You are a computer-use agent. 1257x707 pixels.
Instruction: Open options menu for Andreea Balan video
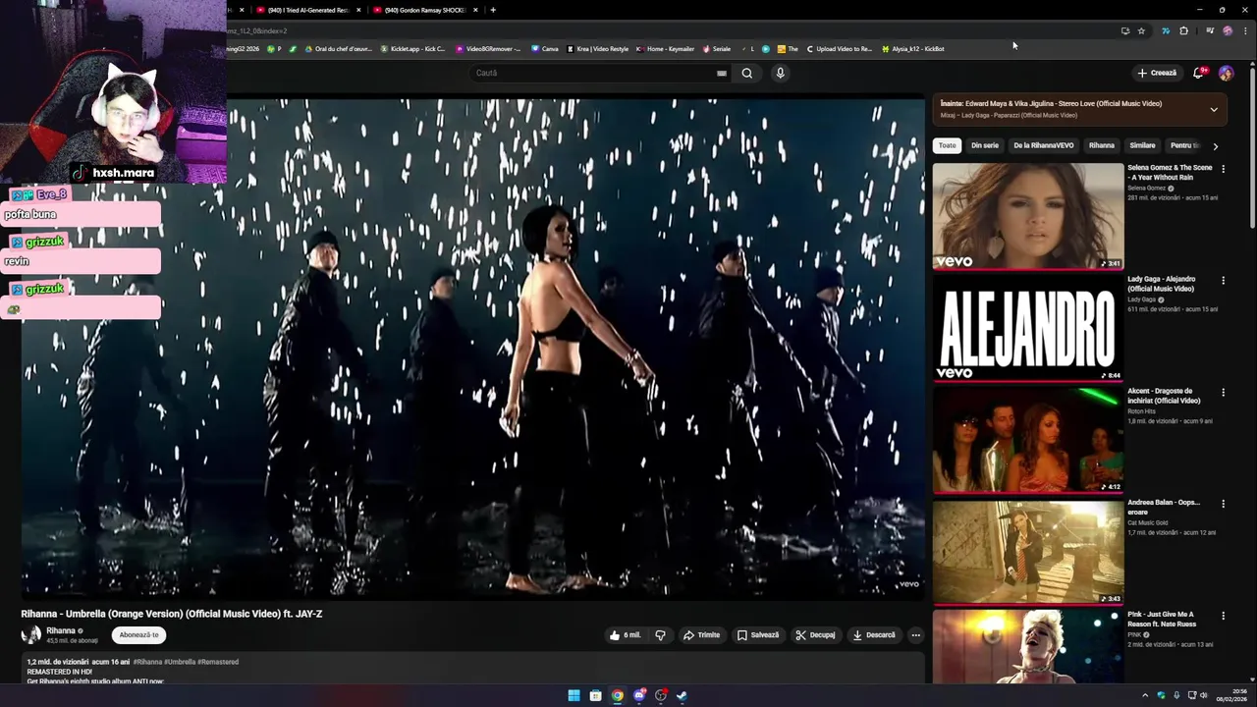pos(1223,504)
